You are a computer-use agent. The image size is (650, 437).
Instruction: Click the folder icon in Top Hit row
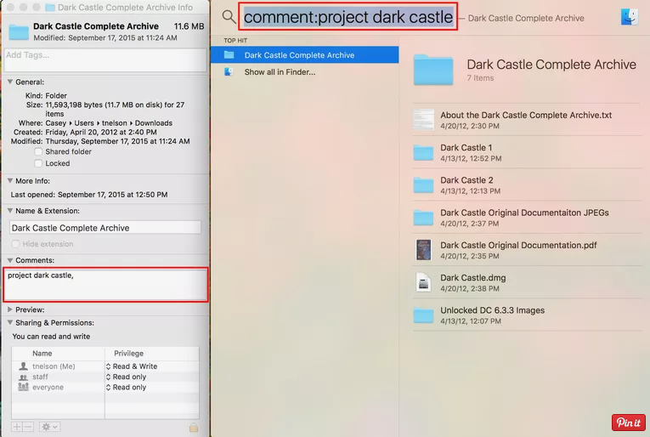click(229, 54)
